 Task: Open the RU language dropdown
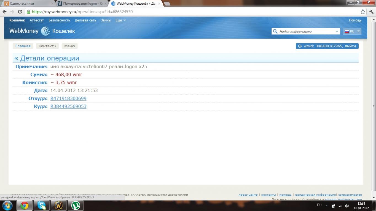pos(352,31)
